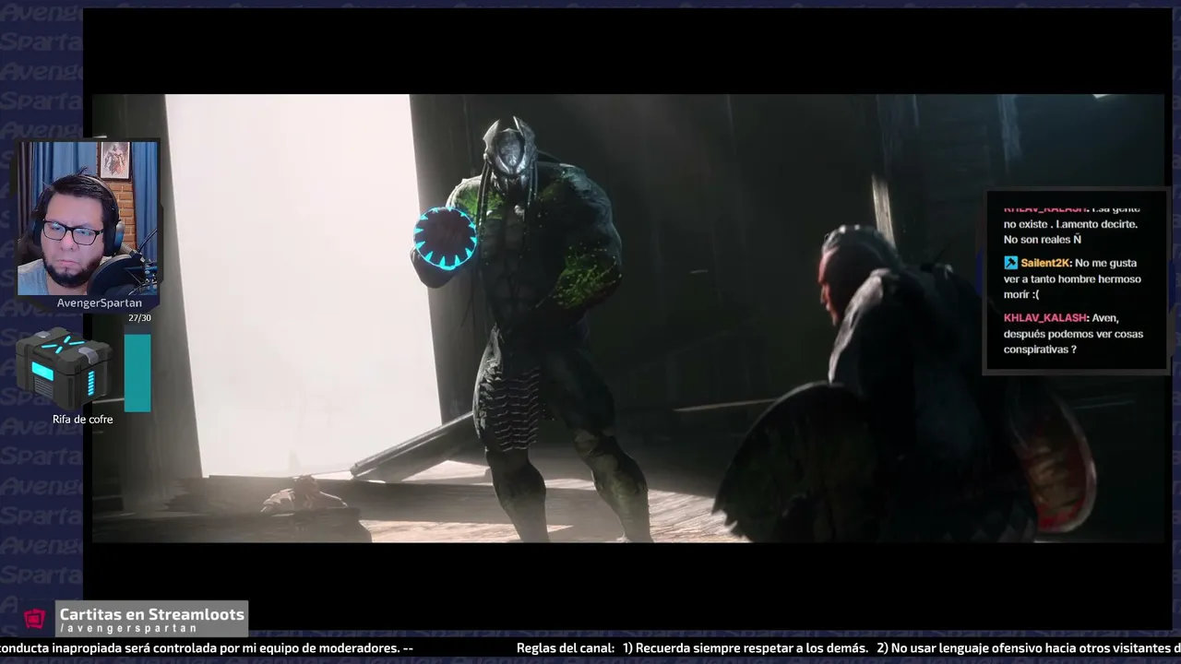The height and width of the screenshot is (664, 1181).
Task: Click the raffle chest icon
Action: point(64,367)
